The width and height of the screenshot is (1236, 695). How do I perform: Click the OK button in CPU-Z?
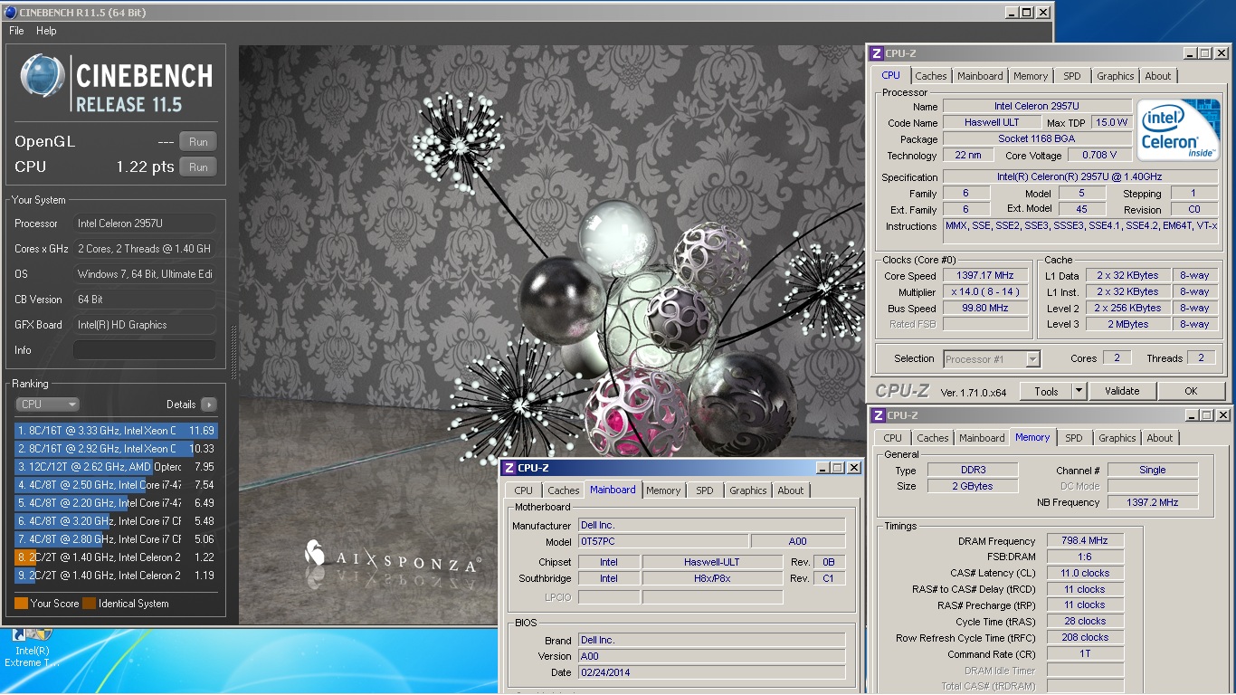[x=1191, y=391]
